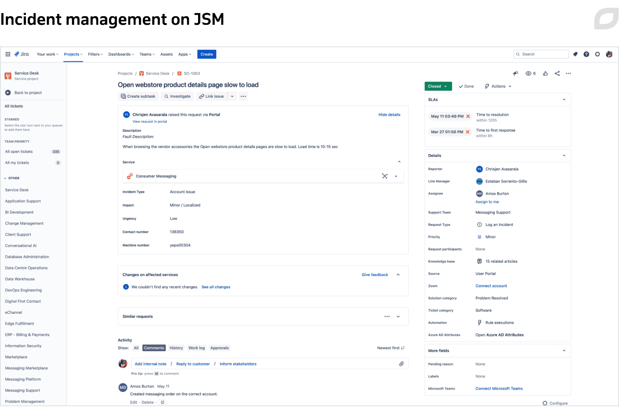619x407 pixels.
Task: Click the 15 related articles icon
Action: (480, 261)
